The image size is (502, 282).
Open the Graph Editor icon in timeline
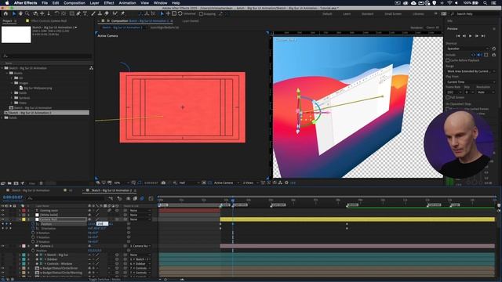point(151,198)
